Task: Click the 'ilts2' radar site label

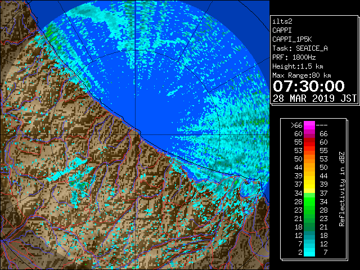Action: click(x=282, y=21)
